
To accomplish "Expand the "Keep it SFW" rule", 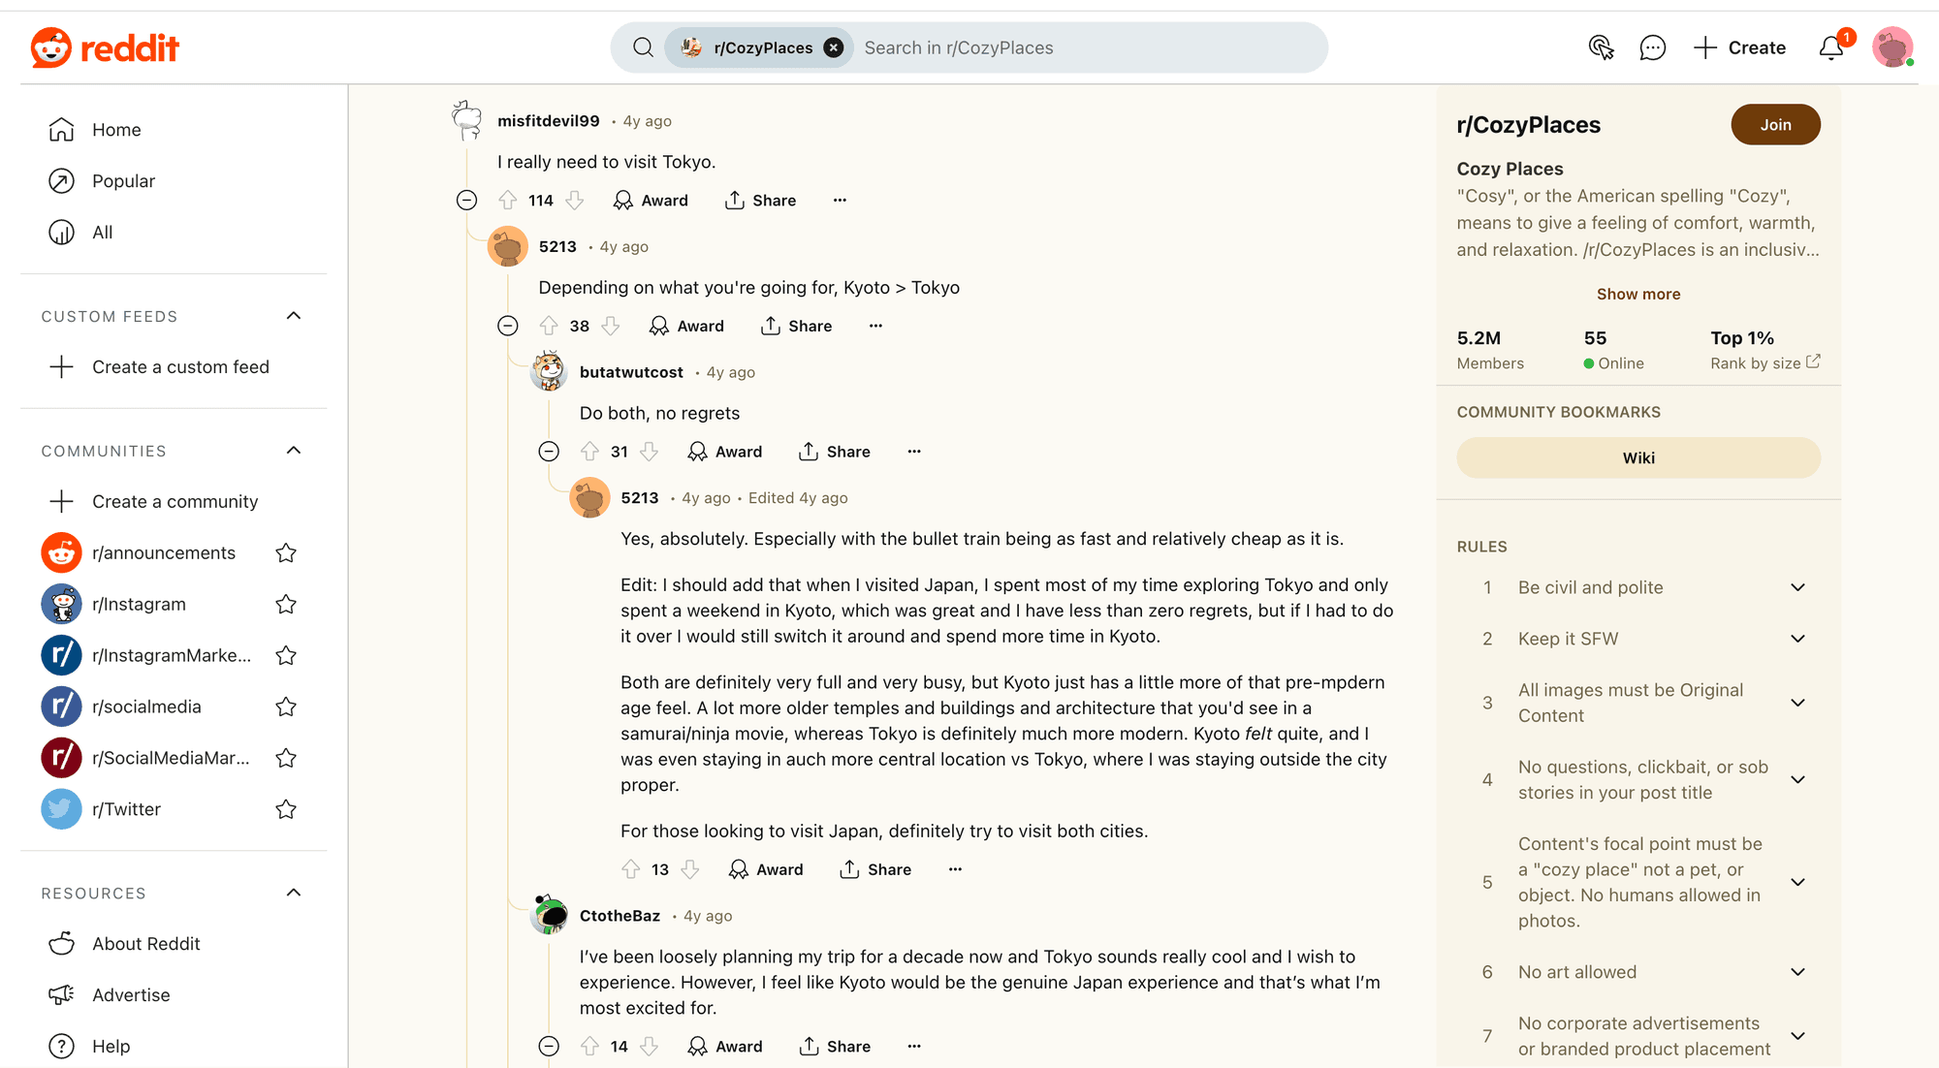I will (x=1797, y=639).
